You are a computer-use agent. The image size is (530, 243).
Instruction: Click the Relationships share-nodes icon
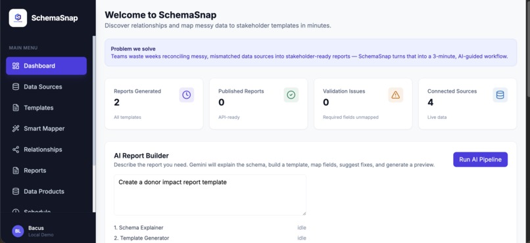(16, 150)
